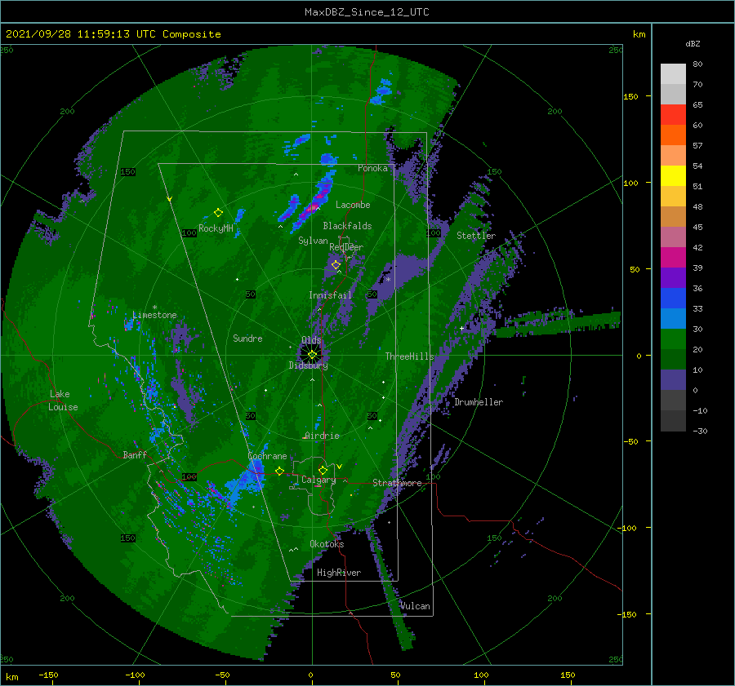
Task: Select the Airdrie town label
Action: pyautogui.click(x=322, y=436)
